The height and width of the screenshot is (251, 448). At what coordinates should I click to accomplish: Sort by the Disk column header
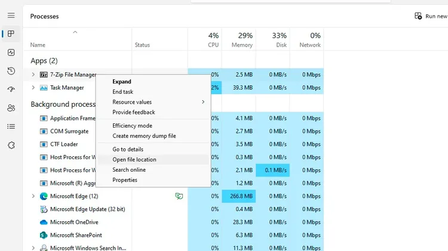272,39
